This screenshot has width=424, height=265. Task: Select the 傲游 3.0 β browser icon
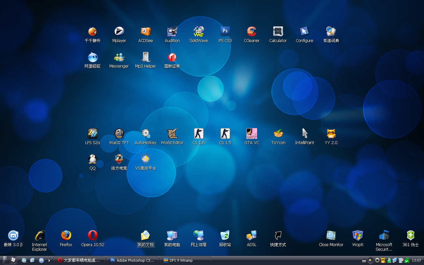[13, 239]
